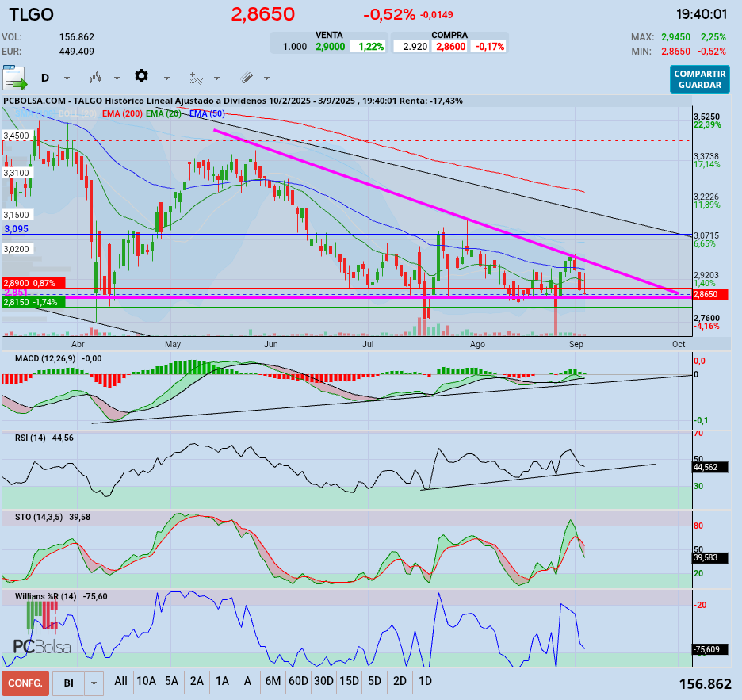The width and height of the screenshot is (742, 700).
Task: Click the red 2,8900 0,87% price level tag
Action: pyautogui.click(x=33, y=283)
